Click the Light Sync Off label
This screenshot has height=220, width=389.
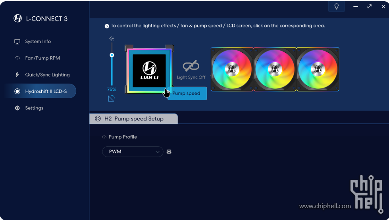tap(191, 77)
